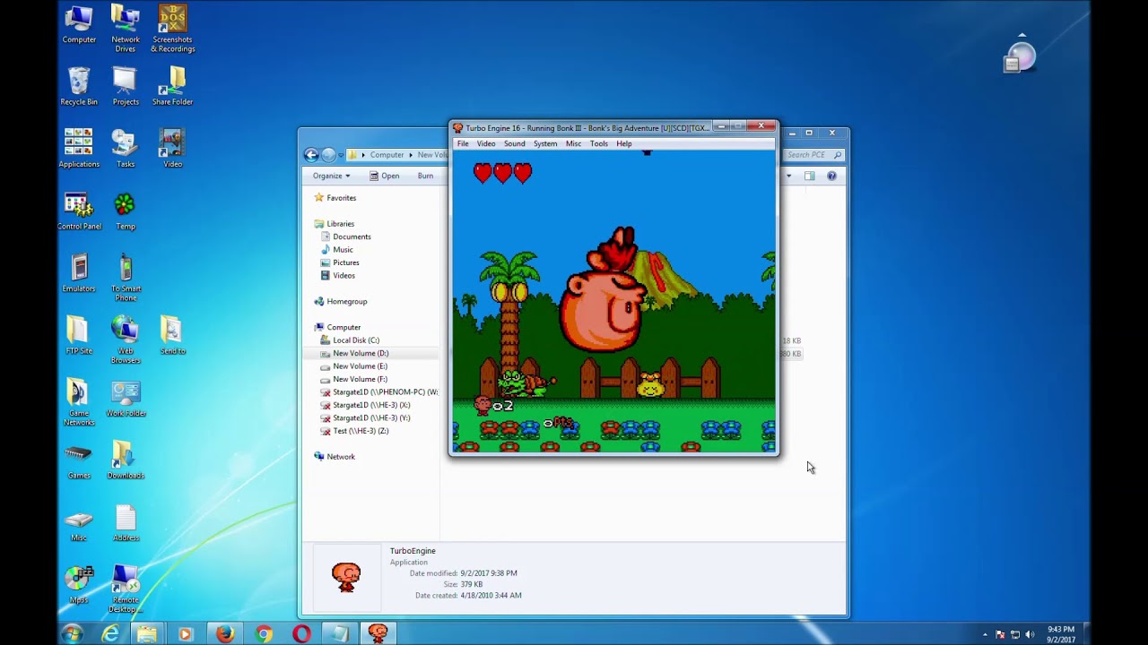Open the Web Browsers desktop icon
The image size is (1148, 645).
pyautogui.click(x=126, y=340)
